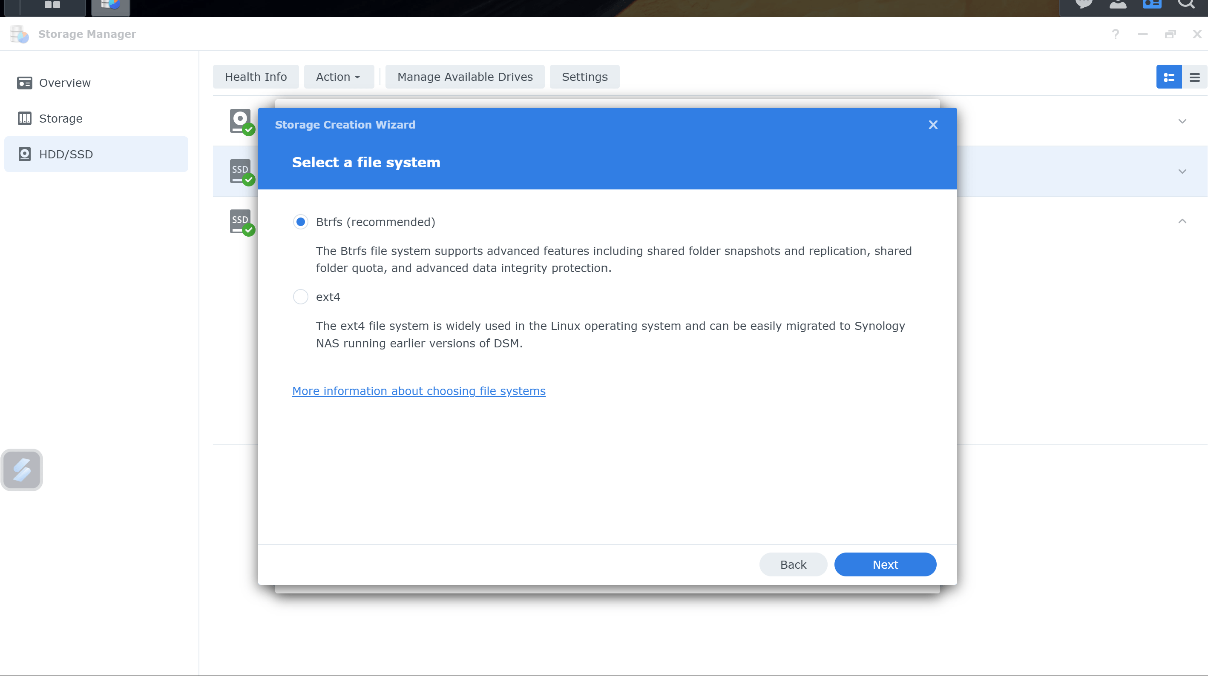Open the Overview sidebar section
This screenshot has height=676, width=1208.
coord(65,83)
